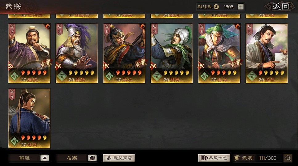Click the 戰法點 coin icon
The image size is (298, 166).
[216, 7]
